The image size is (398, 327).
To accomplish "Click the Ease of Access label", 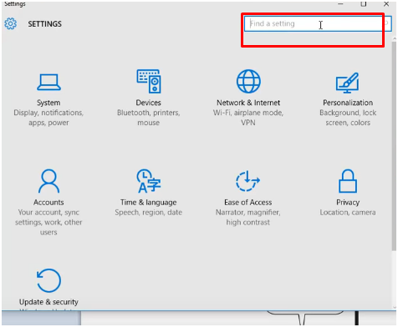I will pos(248,202).
